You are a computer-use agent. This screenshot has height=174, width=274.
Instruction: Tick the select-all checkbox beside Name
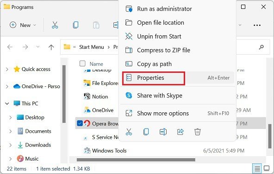(x=82, y=64)
